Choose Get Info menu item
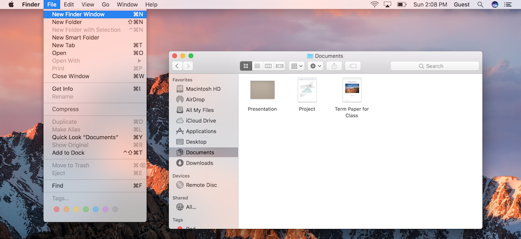521x239 pixels. 95,89
